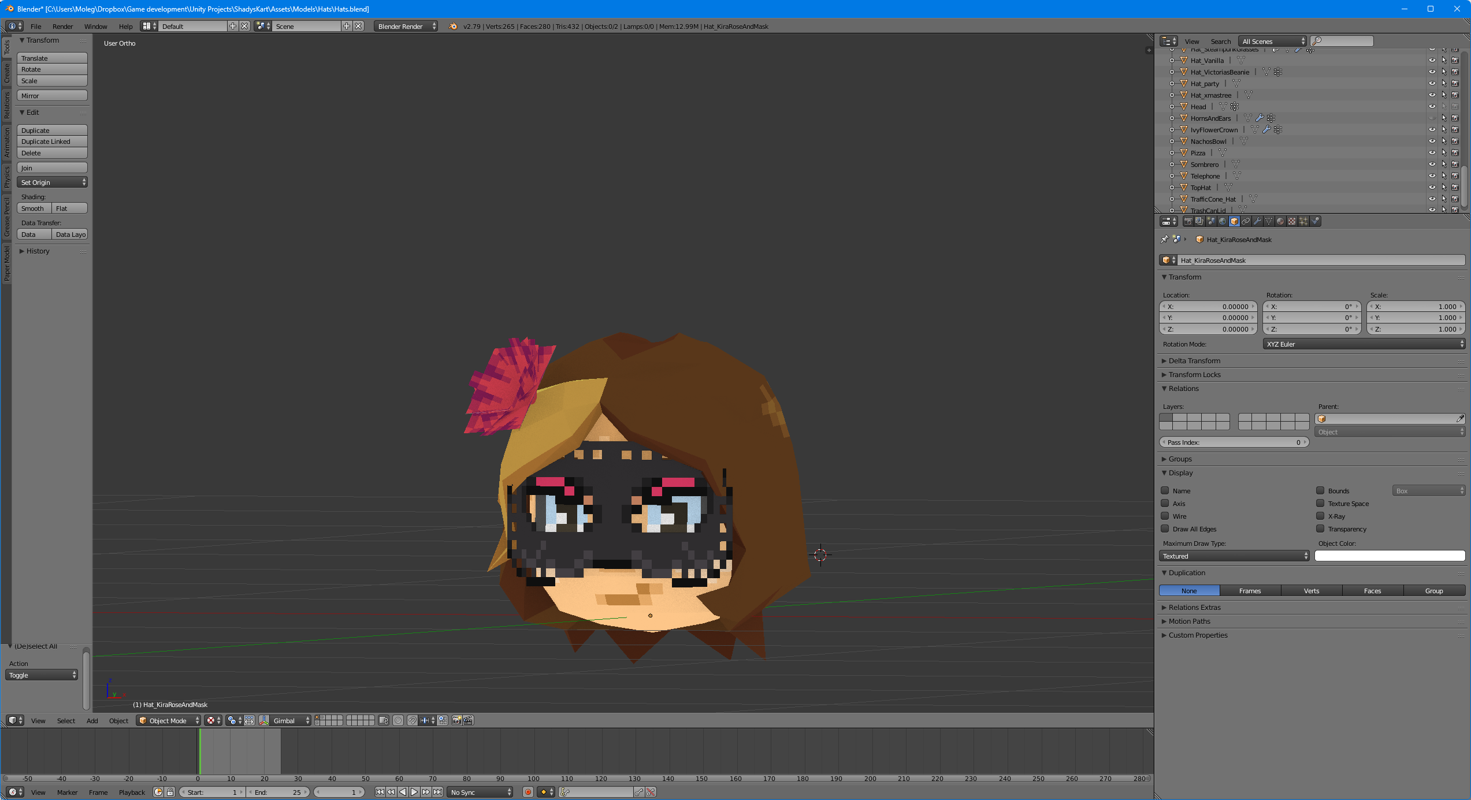Click the lock camera and layers icon
Screen dimensions: 1471x800
384,720
